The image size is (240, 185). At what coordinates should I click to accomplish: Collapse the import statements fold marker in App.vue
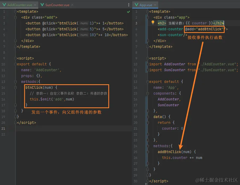148,64
